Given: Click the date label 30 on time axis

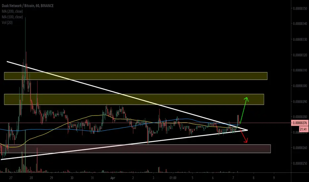Looking at the screenshot, I should (72, 178).
